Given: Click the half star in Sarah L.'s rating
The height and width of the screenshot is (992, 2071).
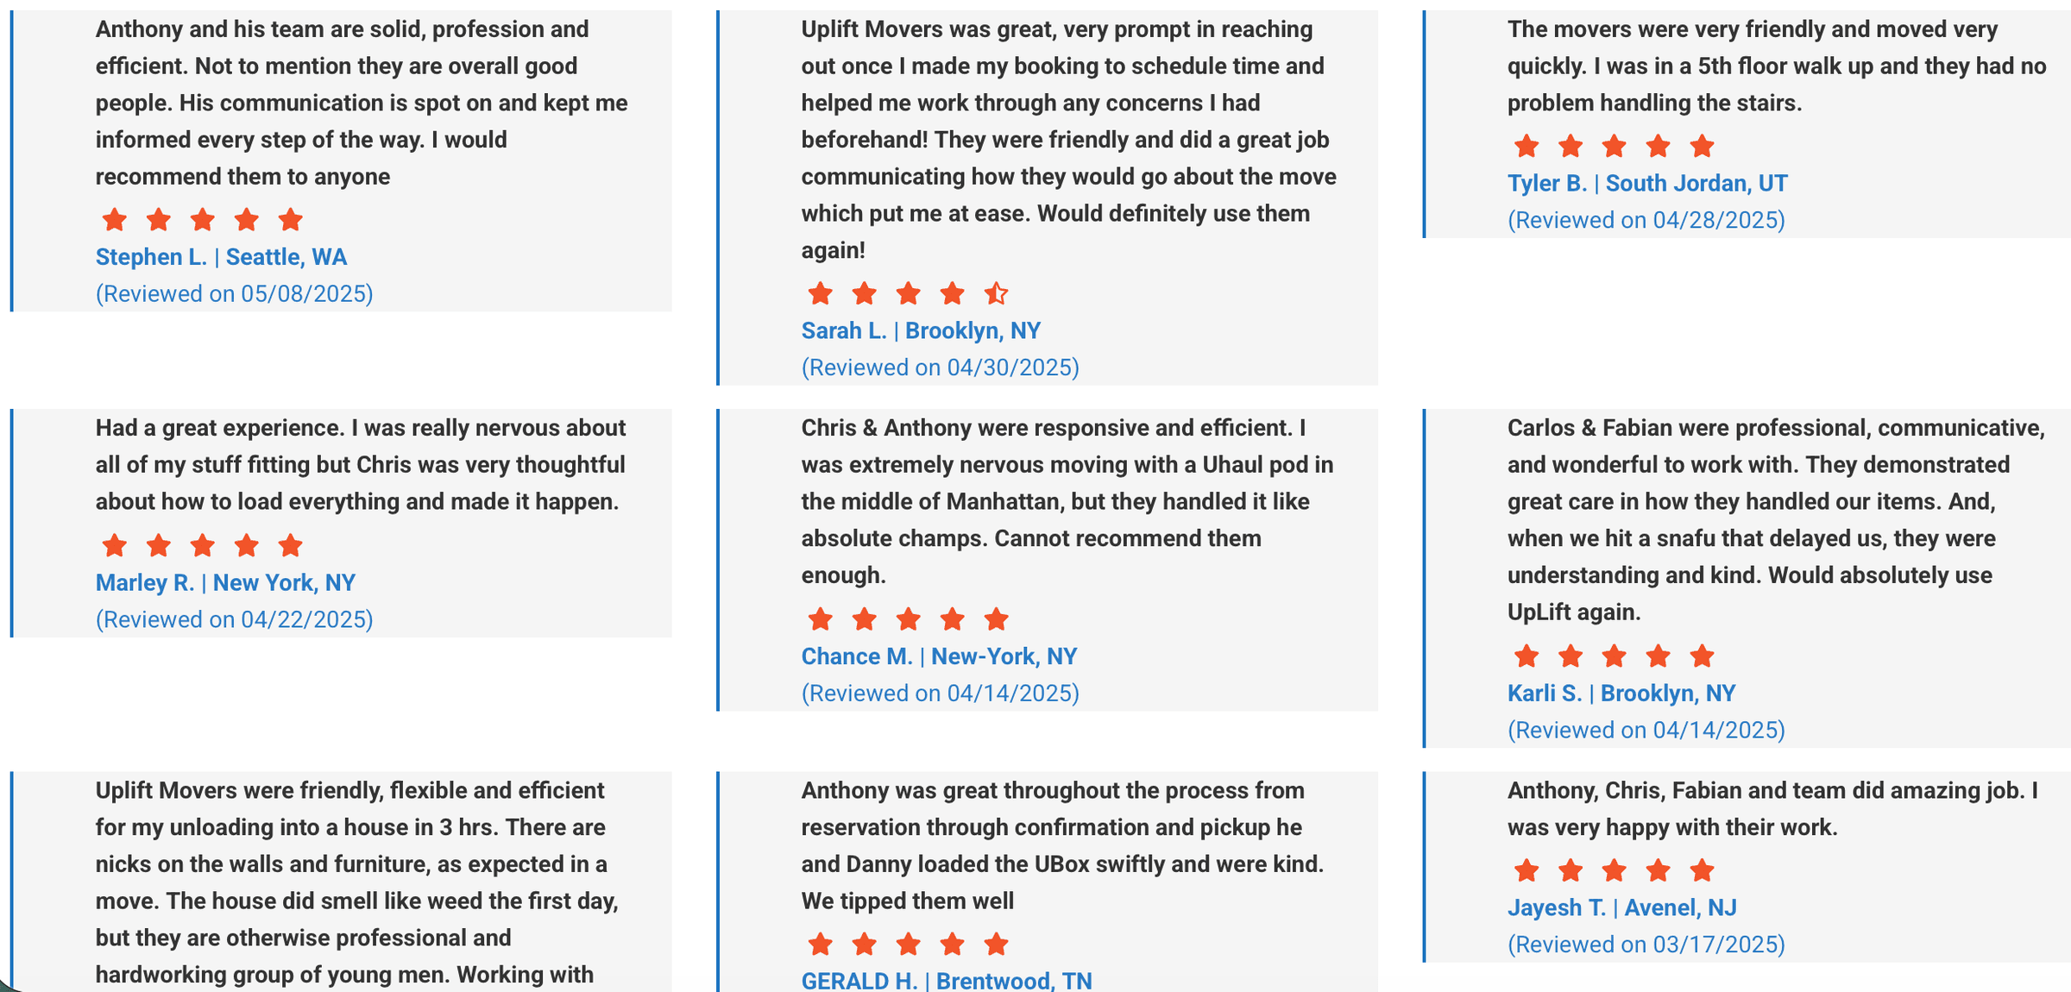Looking at the screenshot, I should (x=996, y=294).
